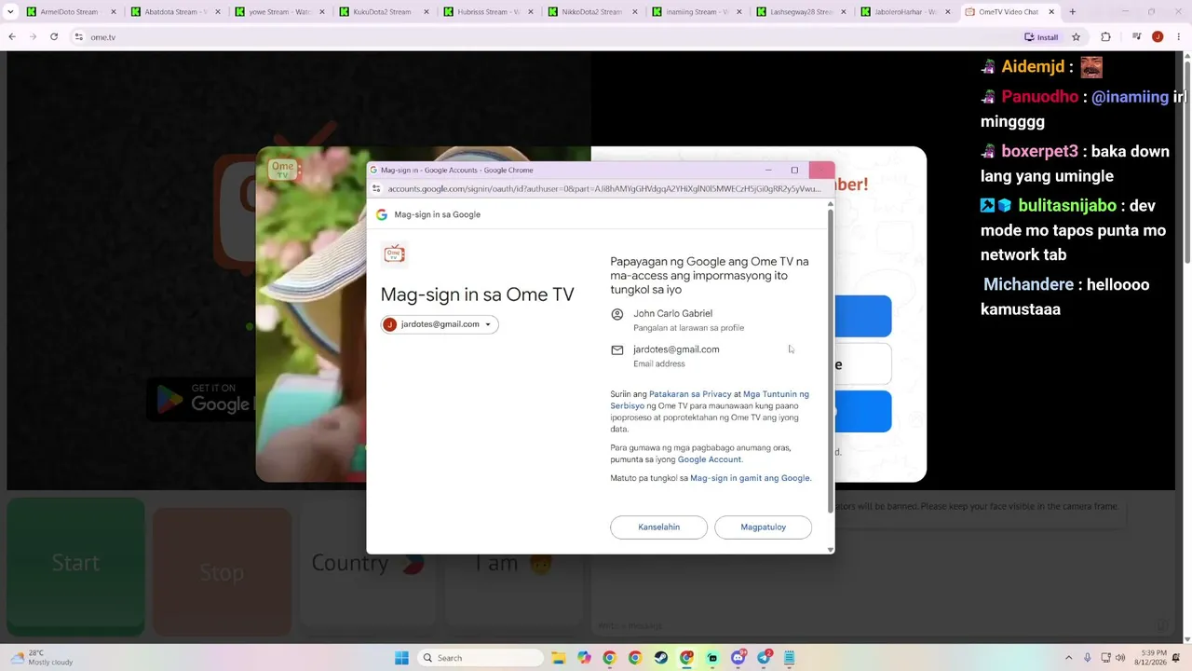
Task: Open Discord from the taskbar
Action: (x=738, y=658)
